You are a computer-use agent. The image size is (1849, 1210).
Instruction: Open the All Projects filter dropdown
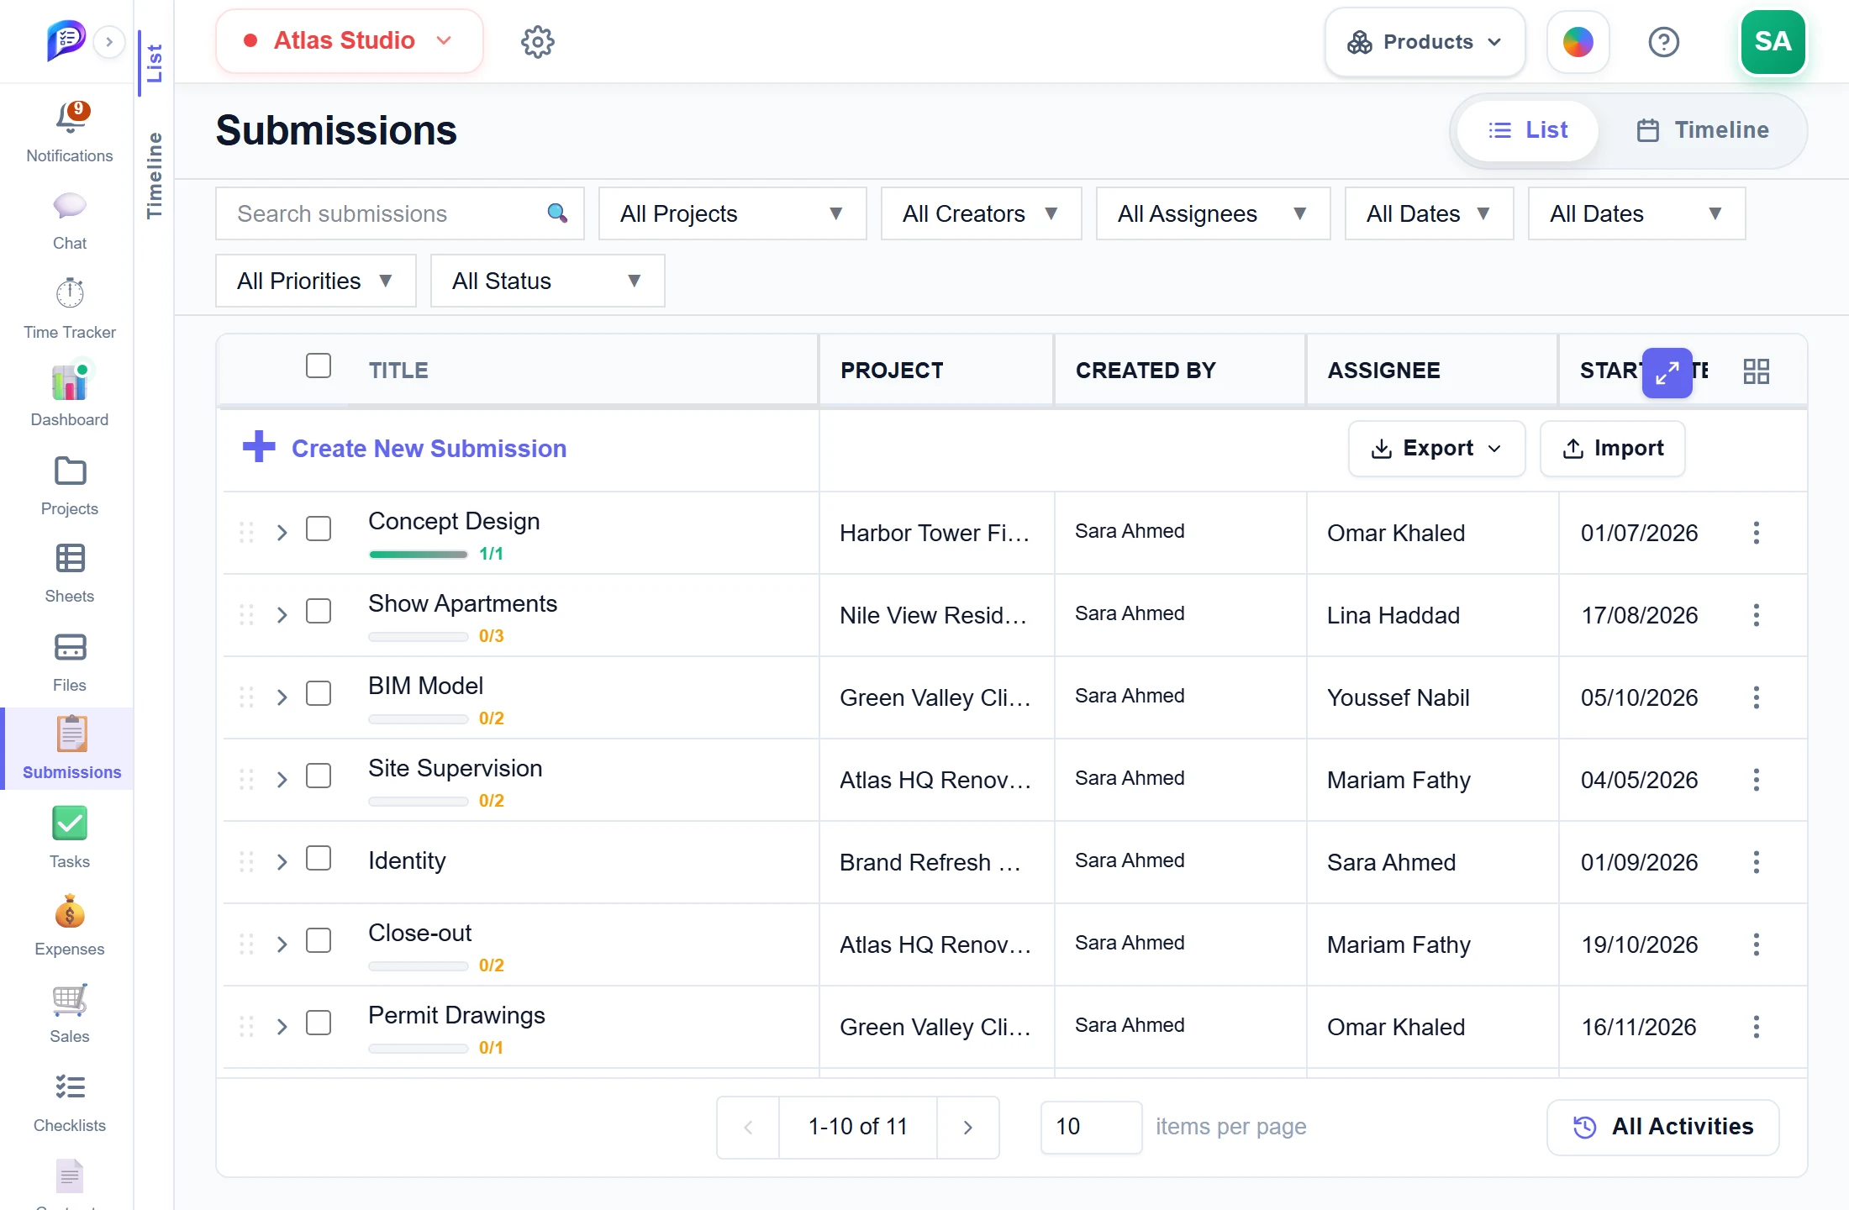732,213
